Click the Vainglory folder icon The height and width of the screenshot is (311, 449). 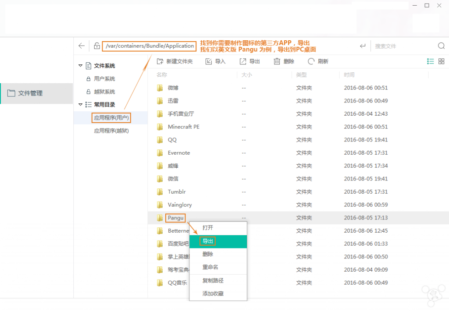(160, 205)
